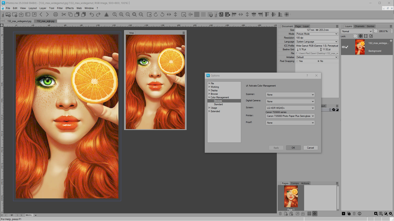Open the Antialias Default dropdown
Screen dimensions: 394x221
pyautogui.click(x=317, y=57)
